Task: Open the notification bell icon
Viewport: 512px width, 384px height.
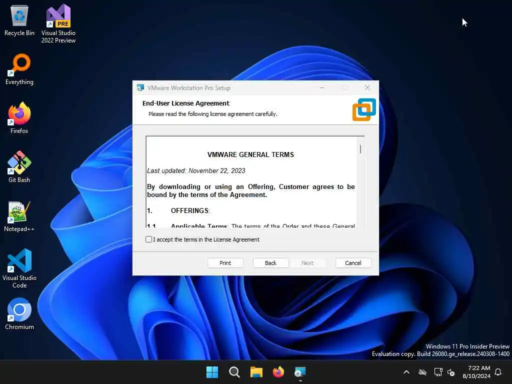Action: [498, 372]
